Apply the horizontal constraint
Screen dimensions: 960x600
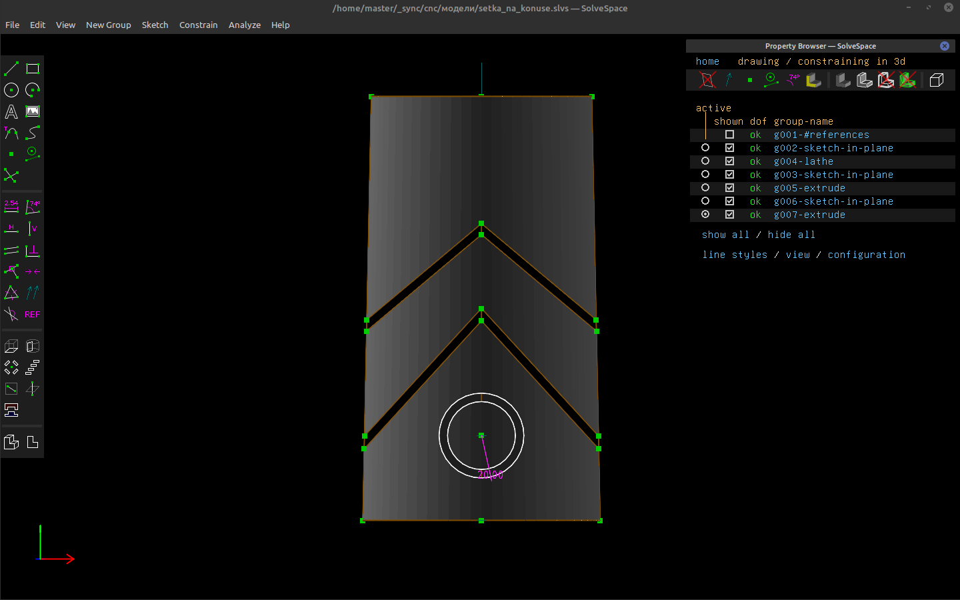tap(11, 229)
